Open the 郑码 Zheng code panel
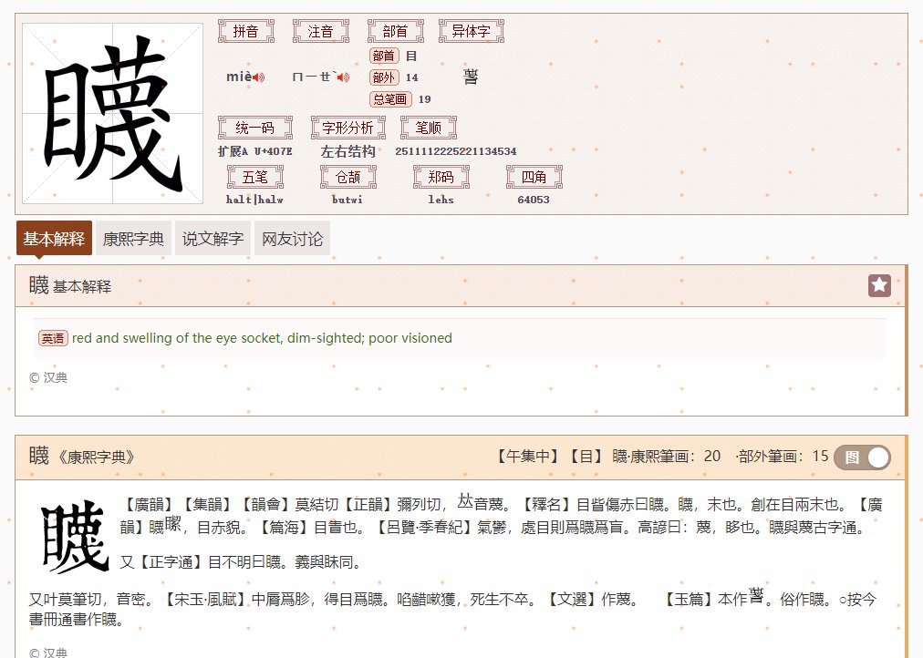 pos(441,177)
